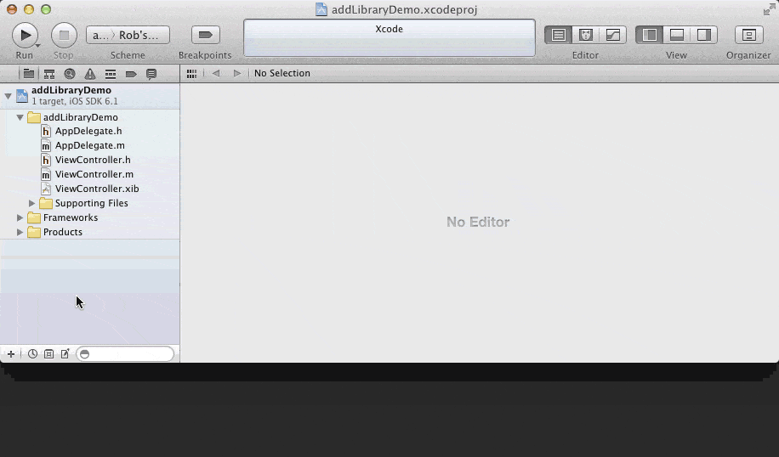Toggle the Debug area view button
The width and height of the screenshot is (779, 457).
pos(677,35)
